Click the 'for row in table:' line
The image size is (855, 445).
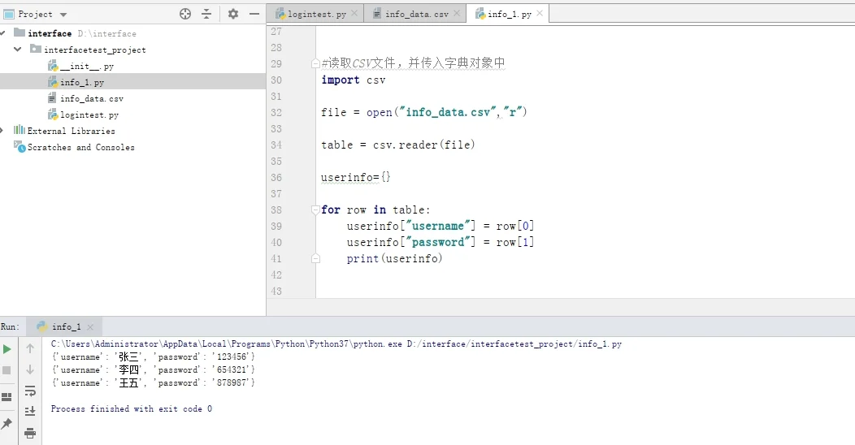(x=375, y=210)
